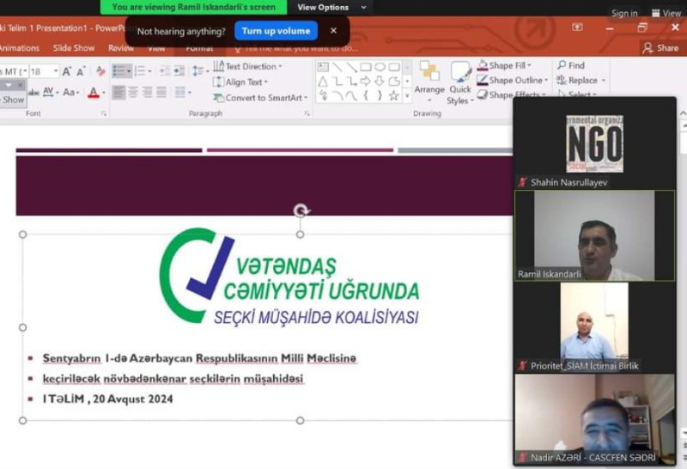Open the Slide Show ribbon tab
This screenshot has width=687, height=469.
(74, 48)
